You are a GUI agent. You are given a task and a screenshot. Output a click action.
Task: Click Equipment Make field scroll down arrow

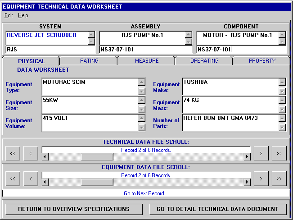282,92
